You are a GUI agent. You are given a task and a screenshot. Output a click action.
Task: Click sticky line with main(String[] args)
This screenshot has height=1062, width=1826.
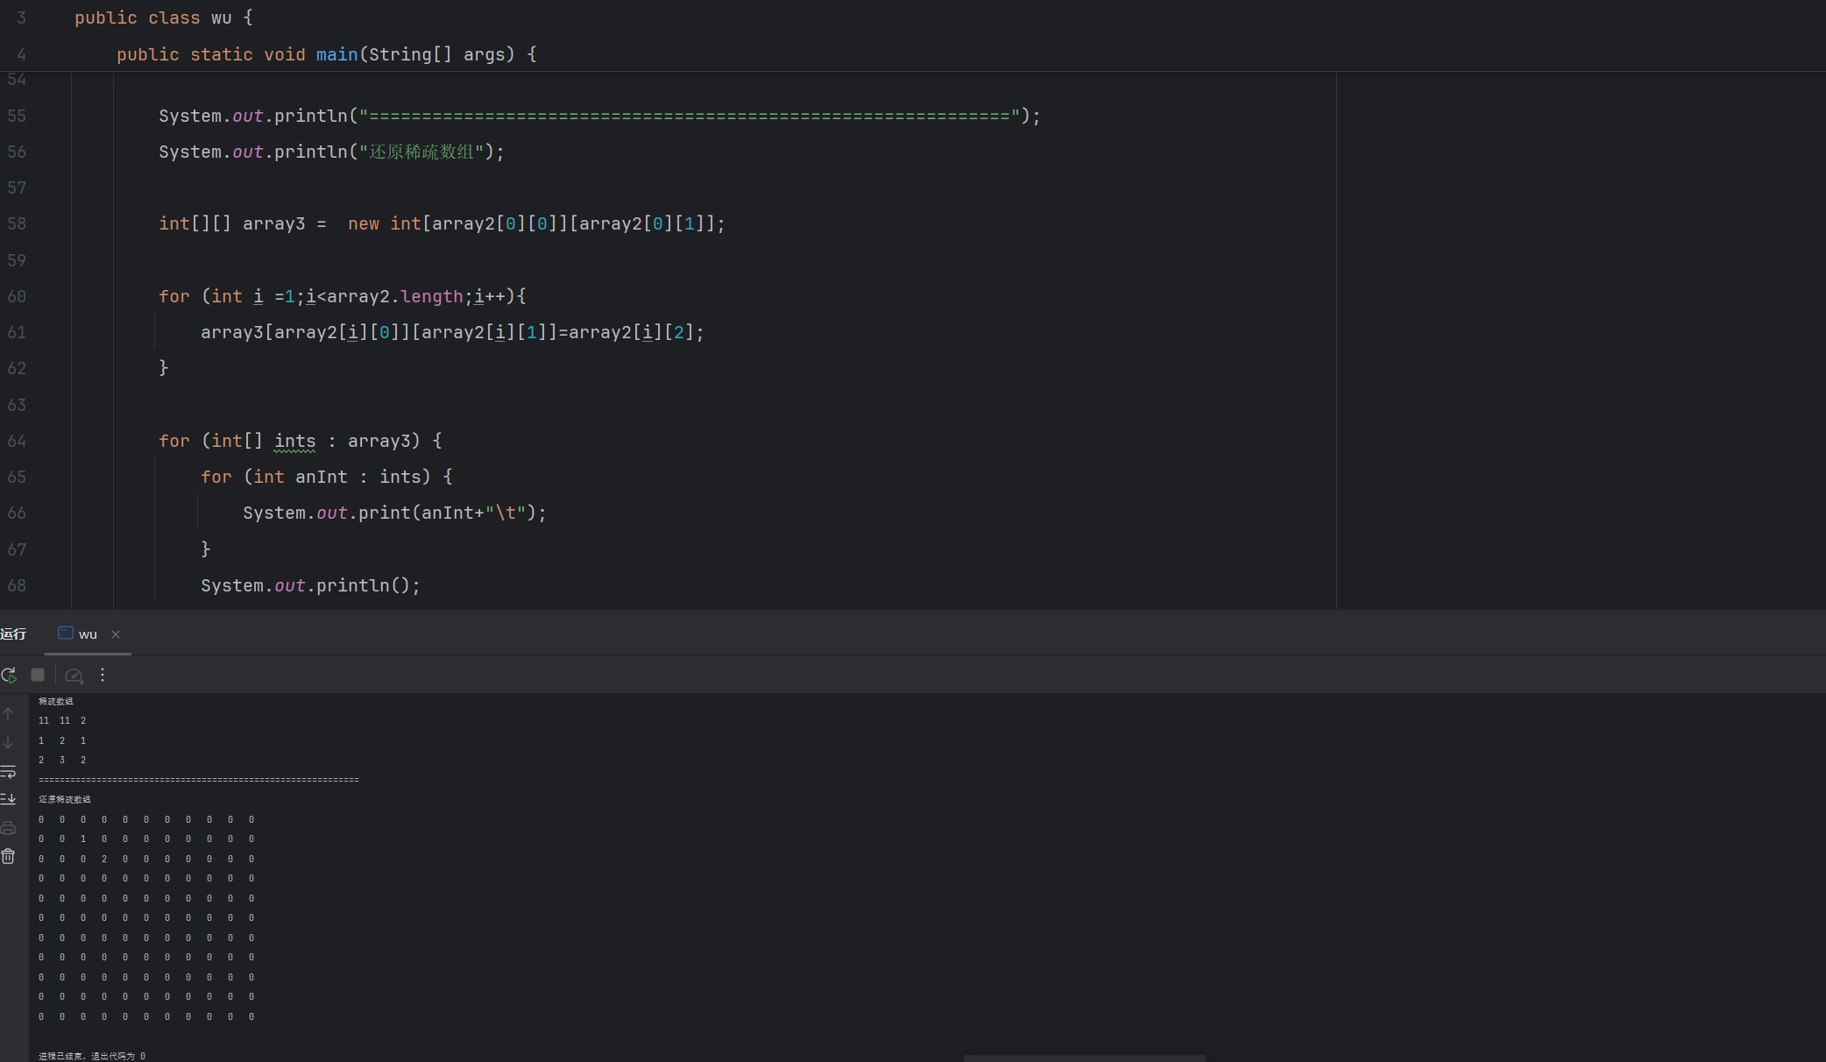(x=327, y=54)
